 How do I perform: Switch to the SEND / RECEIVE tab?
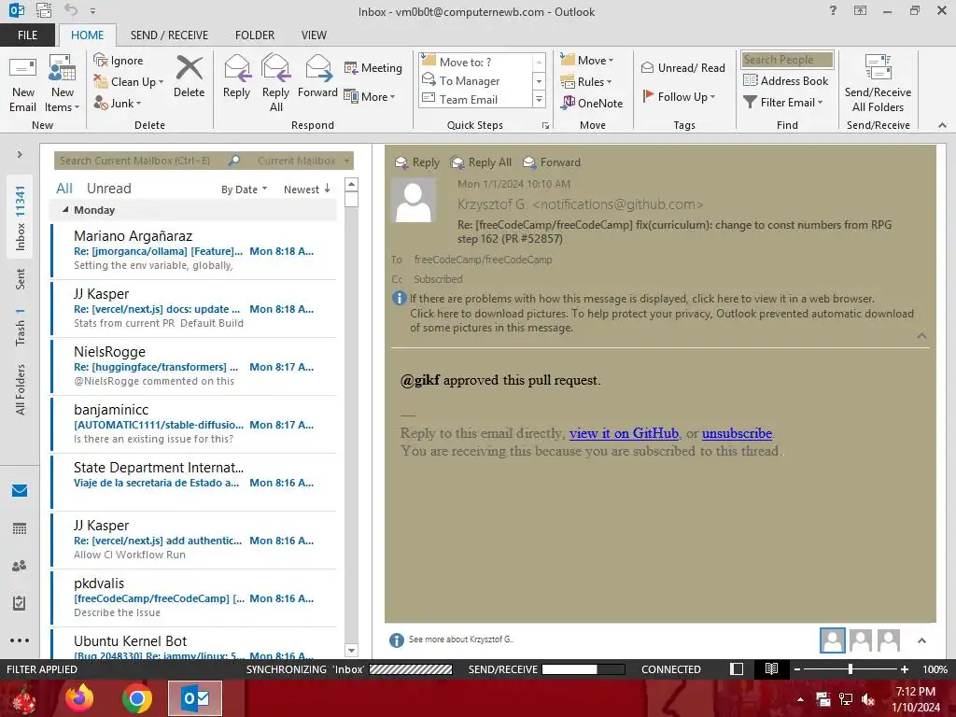click(x=169, y=35)
